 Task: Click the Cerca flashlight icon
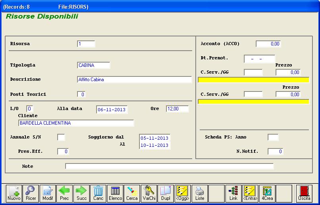tap(132, 193)
